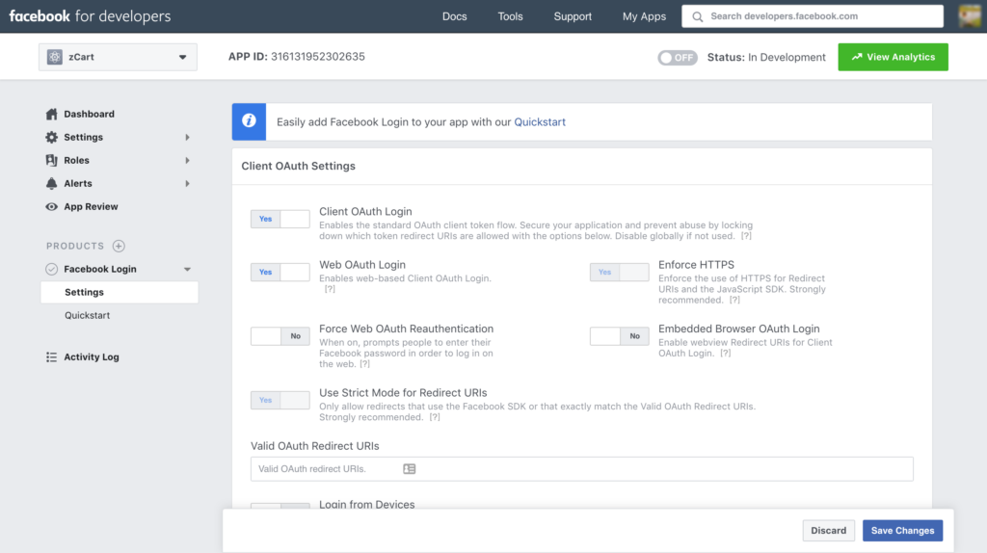Turn on Embedded Browser OAuth Login
987x553 pixels.
coord(619,336)
